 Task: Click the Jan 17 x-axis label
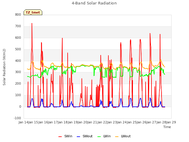[53, 122]
